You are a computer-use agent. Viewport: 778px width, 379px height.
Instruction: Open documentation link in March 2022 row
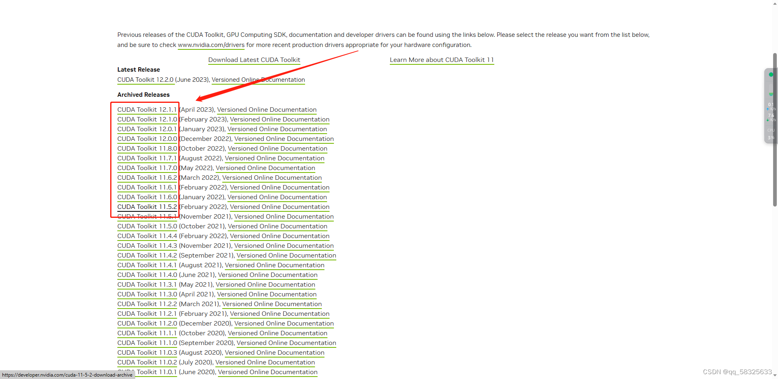pyautogui.click(x=272, y=178)
